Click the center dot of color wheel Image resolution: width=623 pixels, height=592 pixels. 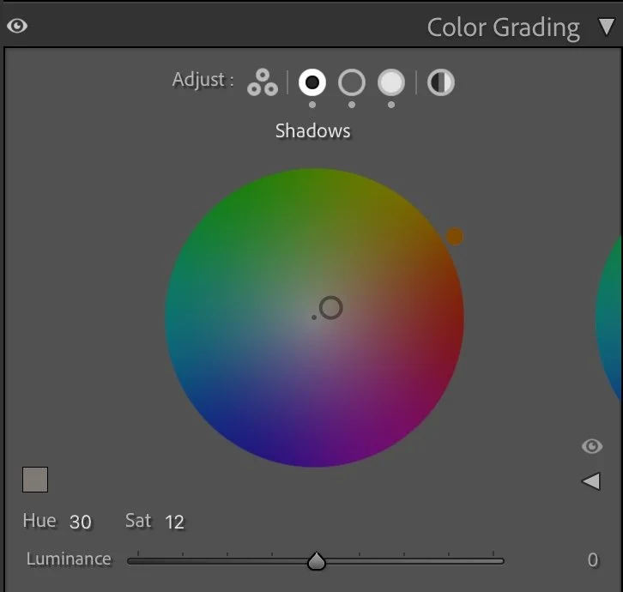pos(314,317)
